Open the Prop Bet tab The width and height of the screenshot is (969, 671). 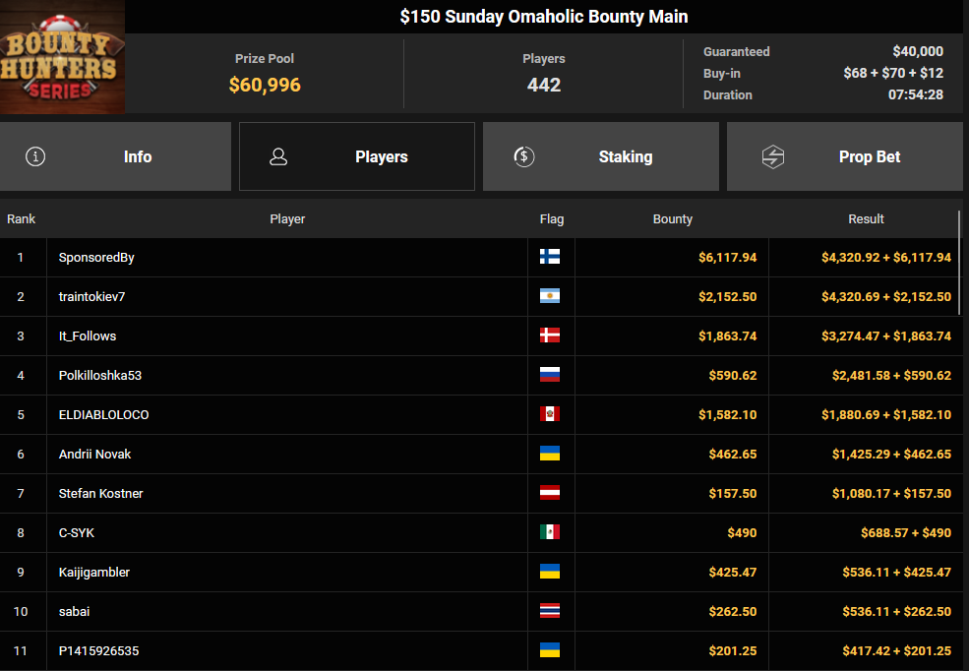pyautogui.click(x=846, y=156)
